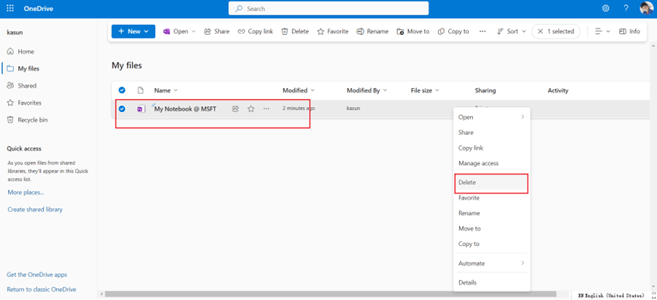Image resolution: width=657 pixels, height=300 pixels.
Task: Open the My Notebook @ MSFT file name
Action: pyautogui.click(x=185, y=109)
